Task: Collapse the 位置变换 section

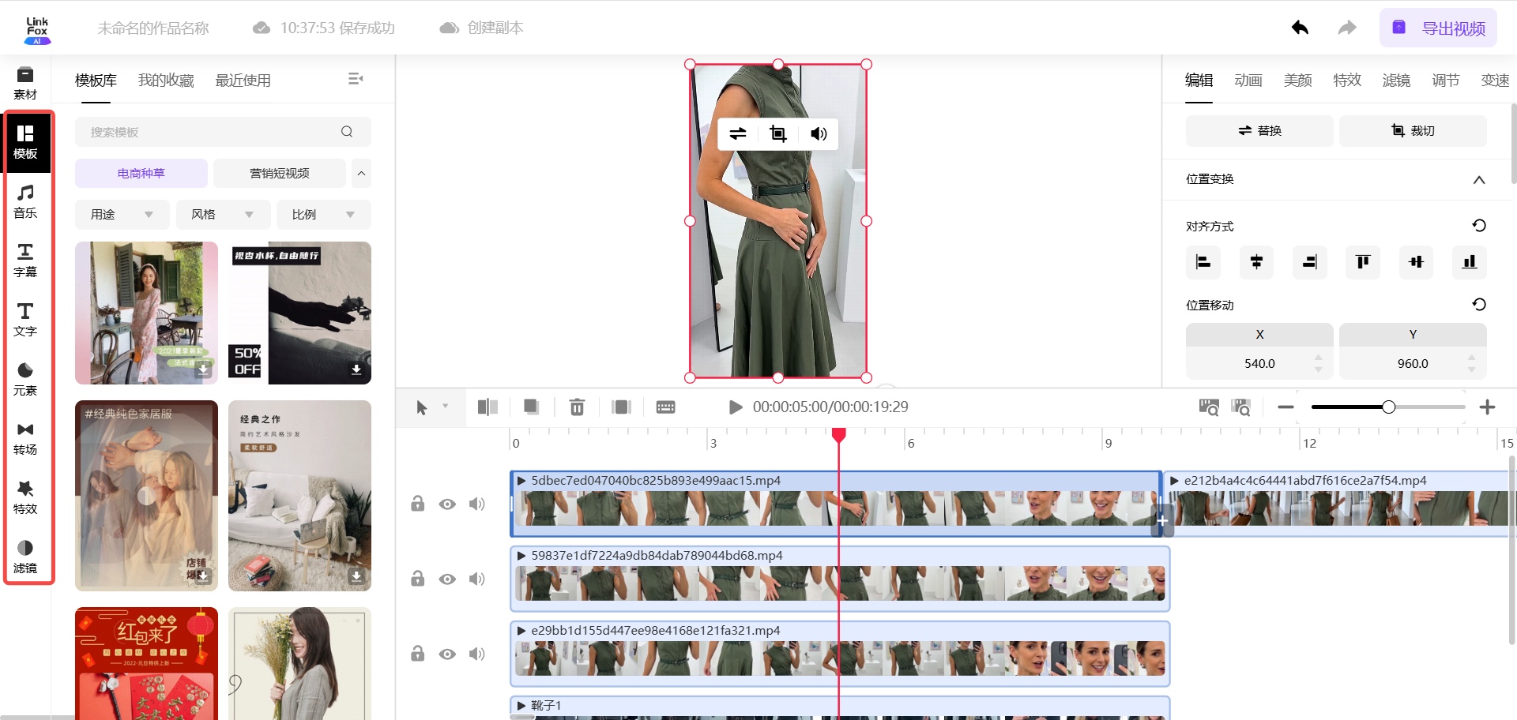Action: click(1479, 179)
